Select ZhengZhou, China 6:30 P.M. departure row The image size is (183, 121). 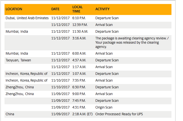point(88,87)
